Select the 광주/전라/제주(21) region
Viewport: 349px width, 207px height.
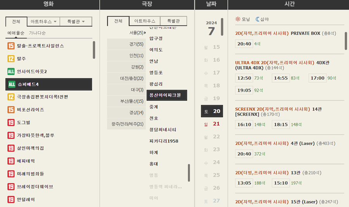tap(126, 124)
